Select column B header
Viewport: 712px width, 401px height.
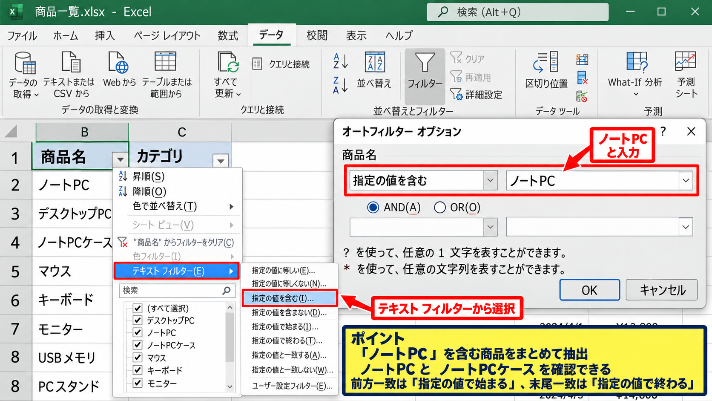(x=83, y=132)
